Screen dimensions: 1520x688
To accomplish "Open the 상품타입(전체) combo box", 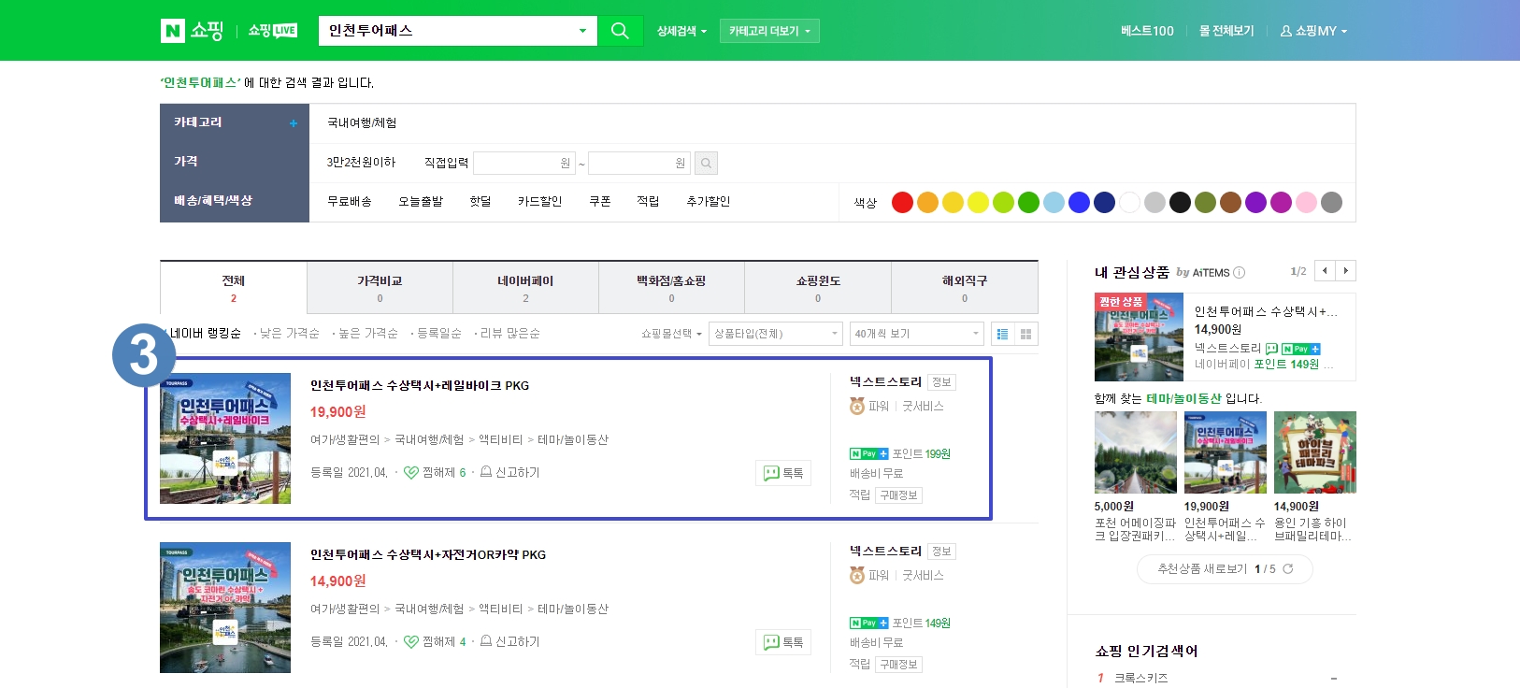I will [776, 334].
